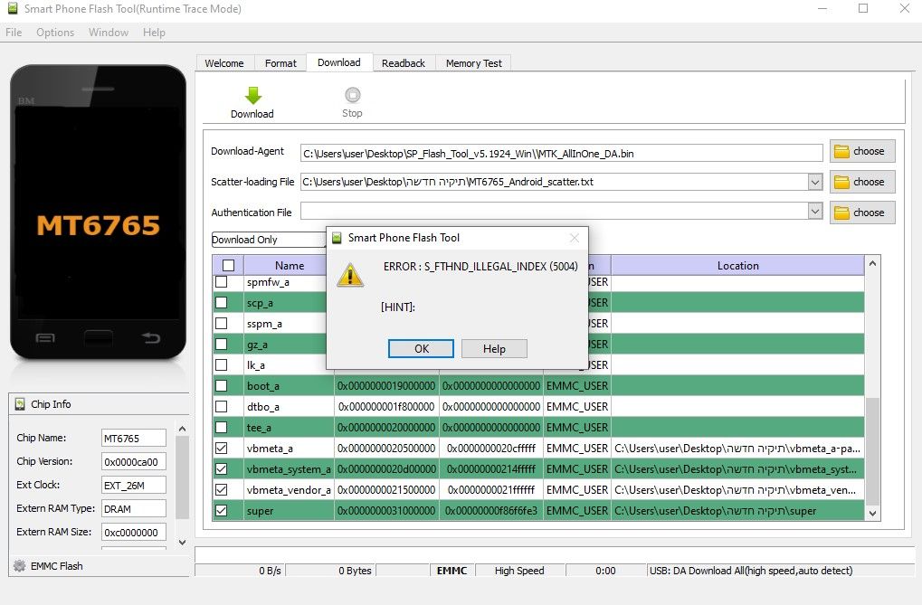Expand the Authentication File dropdown
This screenshot has width=922, height=605.
814,213
